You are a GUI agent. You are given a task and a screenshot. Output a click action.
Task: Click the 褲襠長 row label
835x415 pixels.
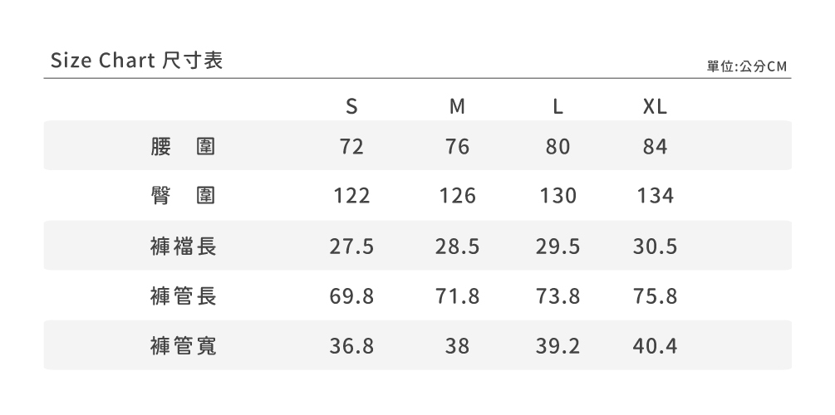[x=184, y=247]
